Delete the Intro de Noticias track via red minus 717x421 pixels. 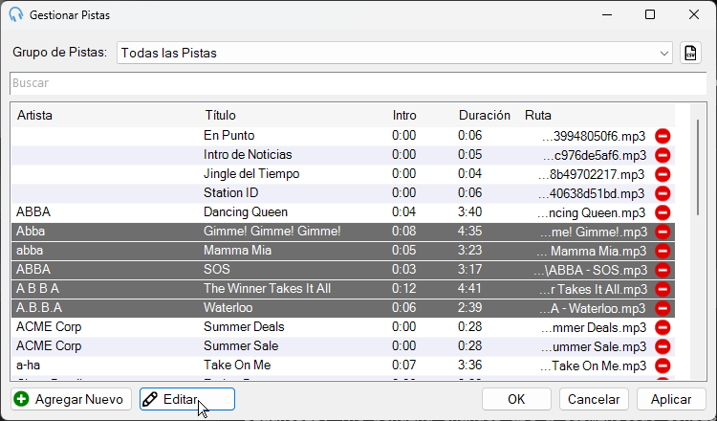click(x=663, y=155)
